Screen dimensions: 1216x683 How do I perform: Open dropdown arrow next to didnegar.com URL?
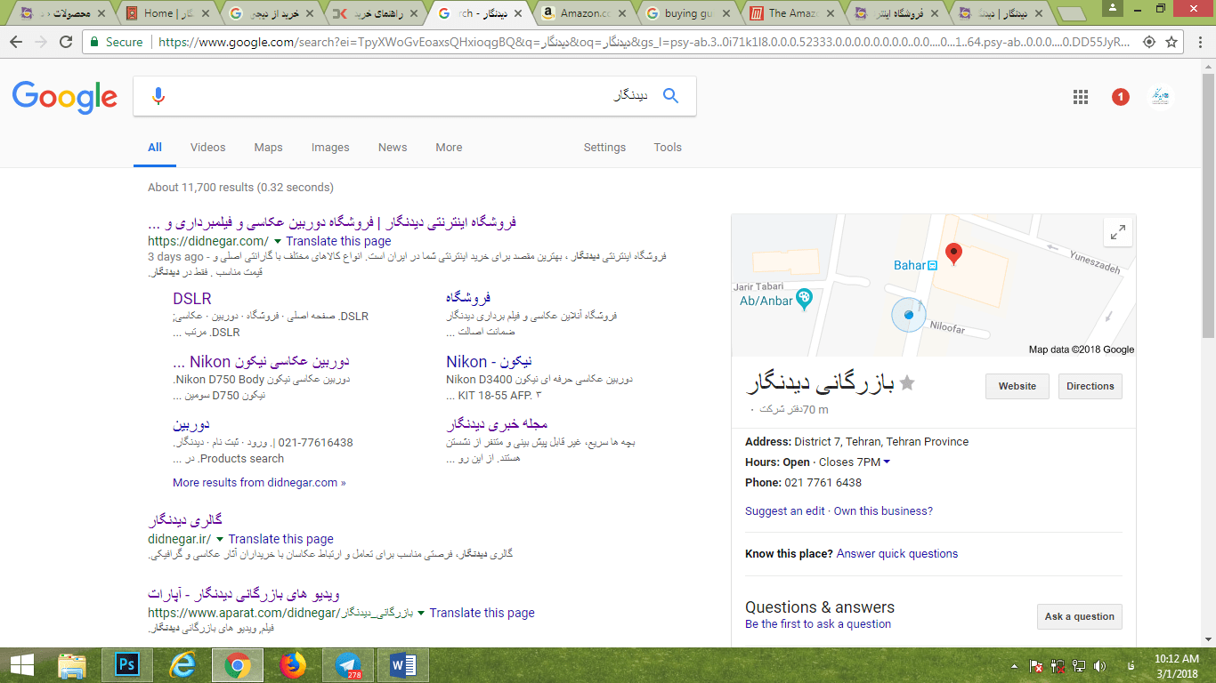pos(278,241)
